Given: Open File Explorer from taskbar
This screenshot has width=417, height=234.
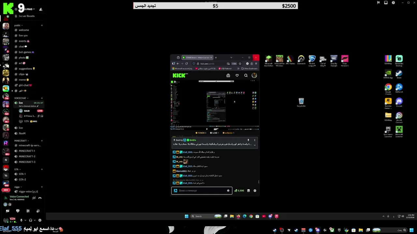Looking at the screenshot, I should 232,216.
